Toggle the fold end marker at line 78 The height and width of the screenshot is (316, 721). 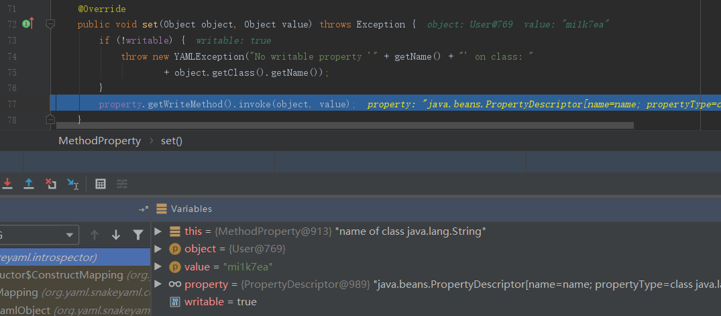pyautogui.click(x=50, y=119)
